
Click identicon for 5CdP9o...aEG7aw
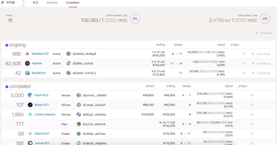[79, 134]
